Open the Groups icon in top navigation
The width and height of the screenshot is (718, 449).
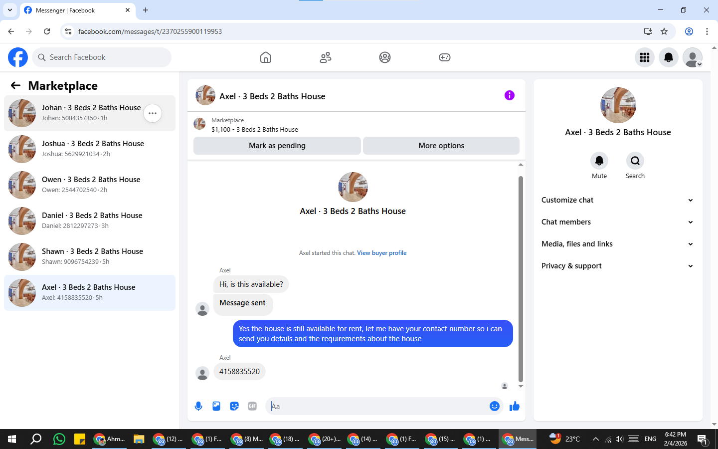(x=385, y=57)
